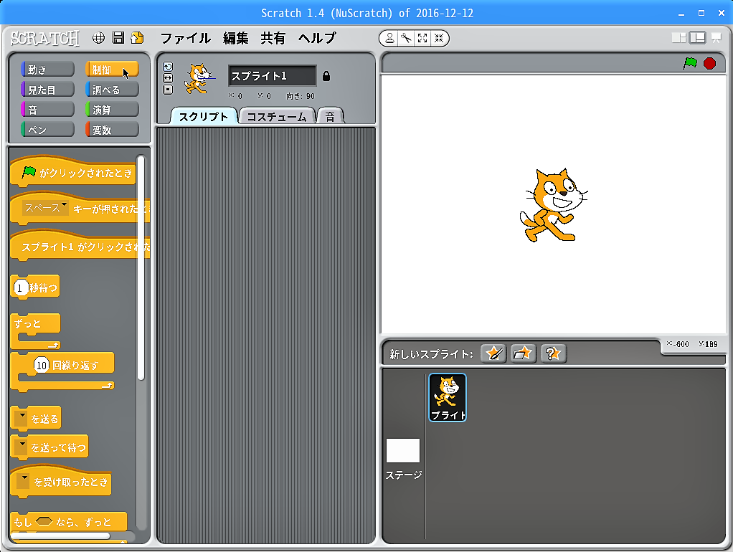Viewport: 733px width, 552px height.
Task: Set rotation style to can rotate
Action: (x=168, y=67)
